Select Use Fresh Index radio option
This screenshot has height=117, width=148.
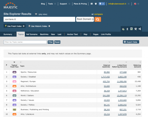click(24, 26)
